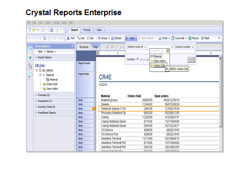This screenshot has width=227, height=170.
Task: Switch to the Format tab
Action: pos(87,30)
